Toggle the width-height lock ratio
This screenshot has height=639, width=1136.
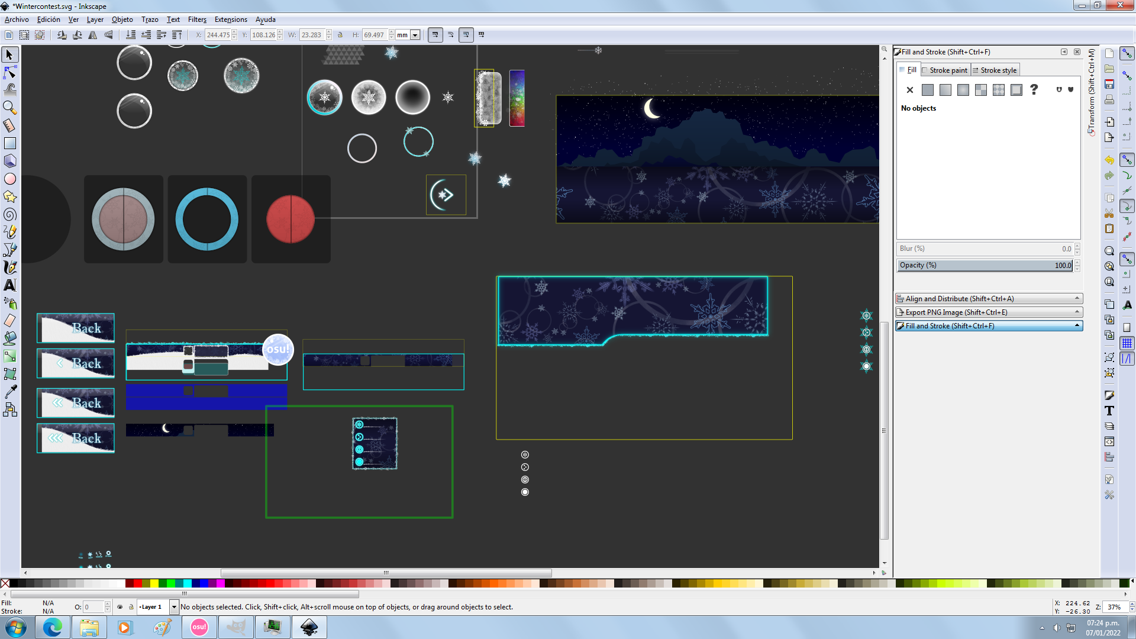pos(340,35)
